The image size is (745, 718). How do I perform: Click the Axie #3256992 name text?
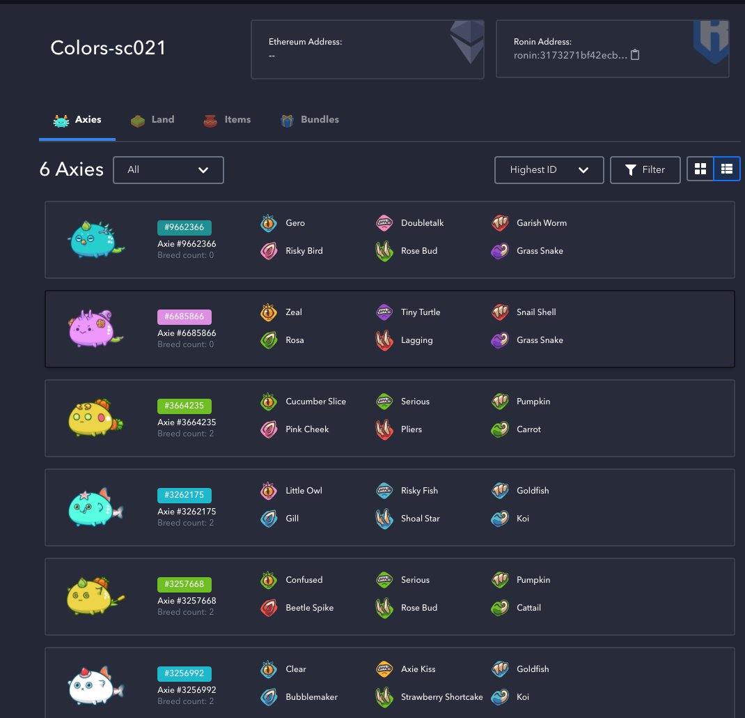click(187, 690)
